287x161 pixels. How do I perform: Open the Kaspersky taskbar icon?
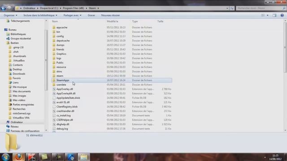pyautogui.click(x=32, y=157)
